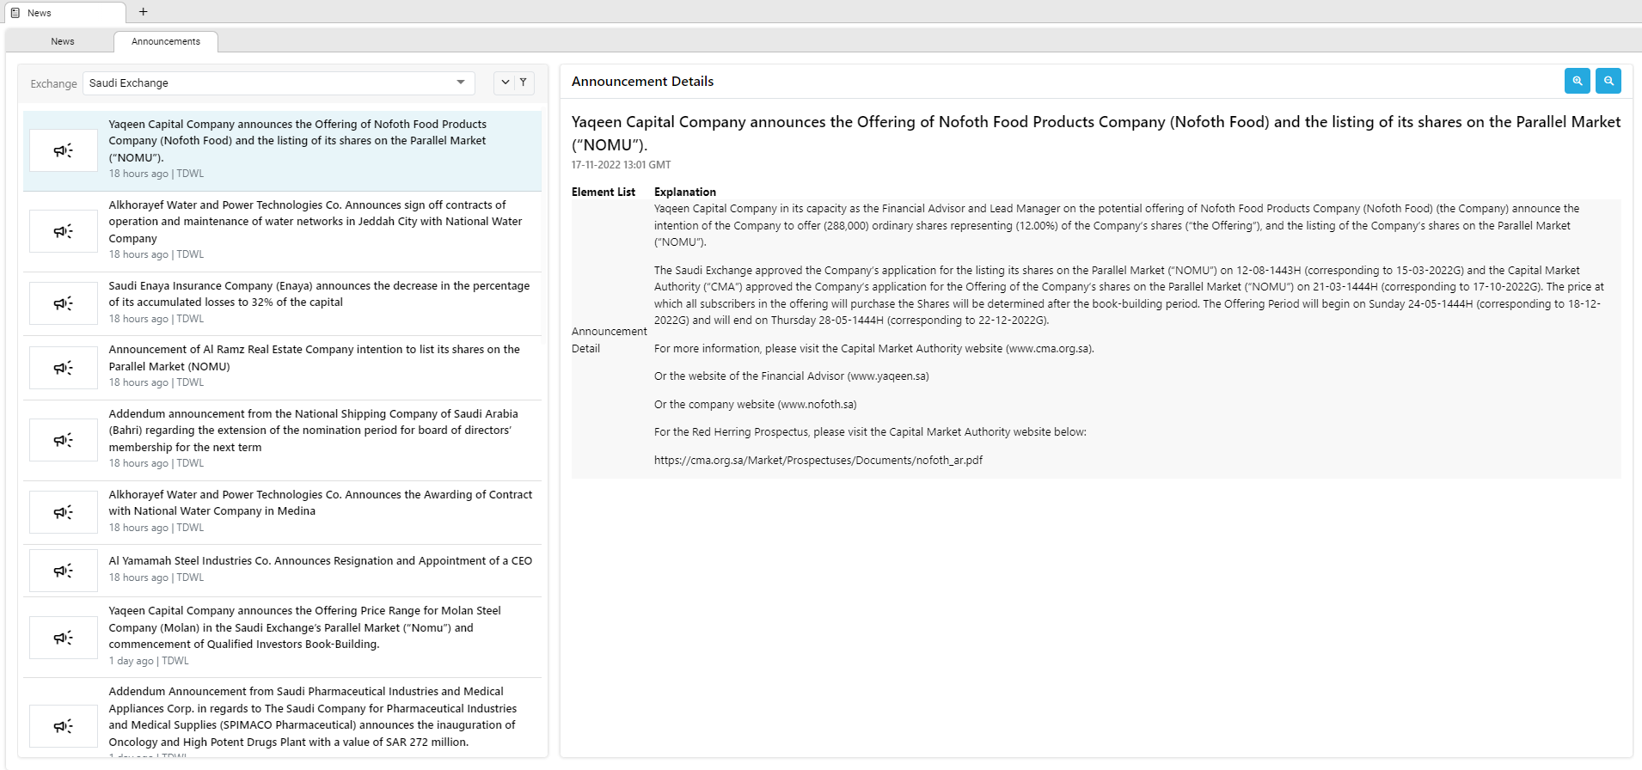Image resolution: width=1642 pixels, height=770 pixels.
Task: Zoom out the announcement details text
Action: point(1608,81)
